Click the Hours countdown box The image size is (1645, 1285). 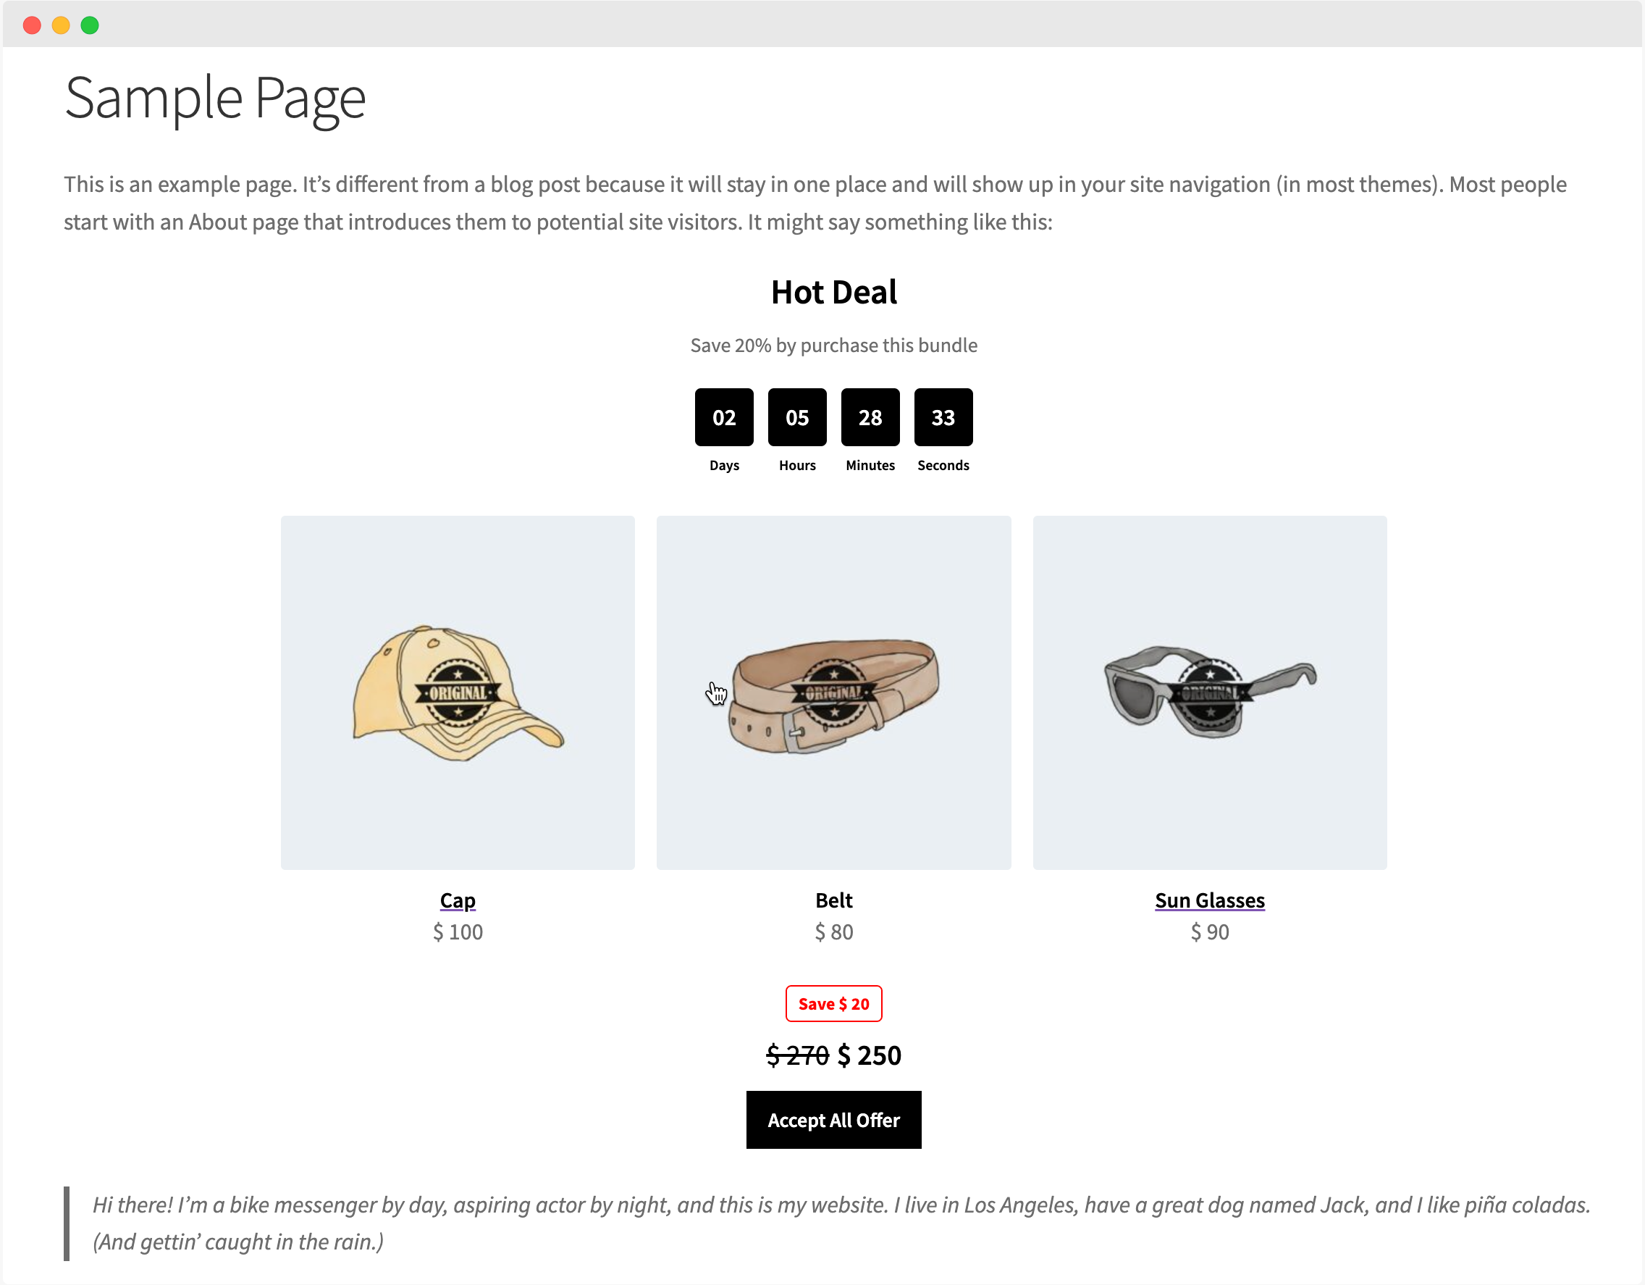tap(797, 417)
